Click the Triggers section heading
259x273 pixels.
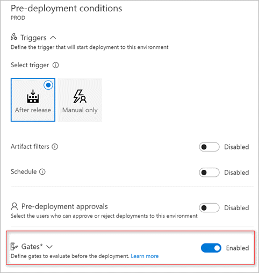[33, 38]
